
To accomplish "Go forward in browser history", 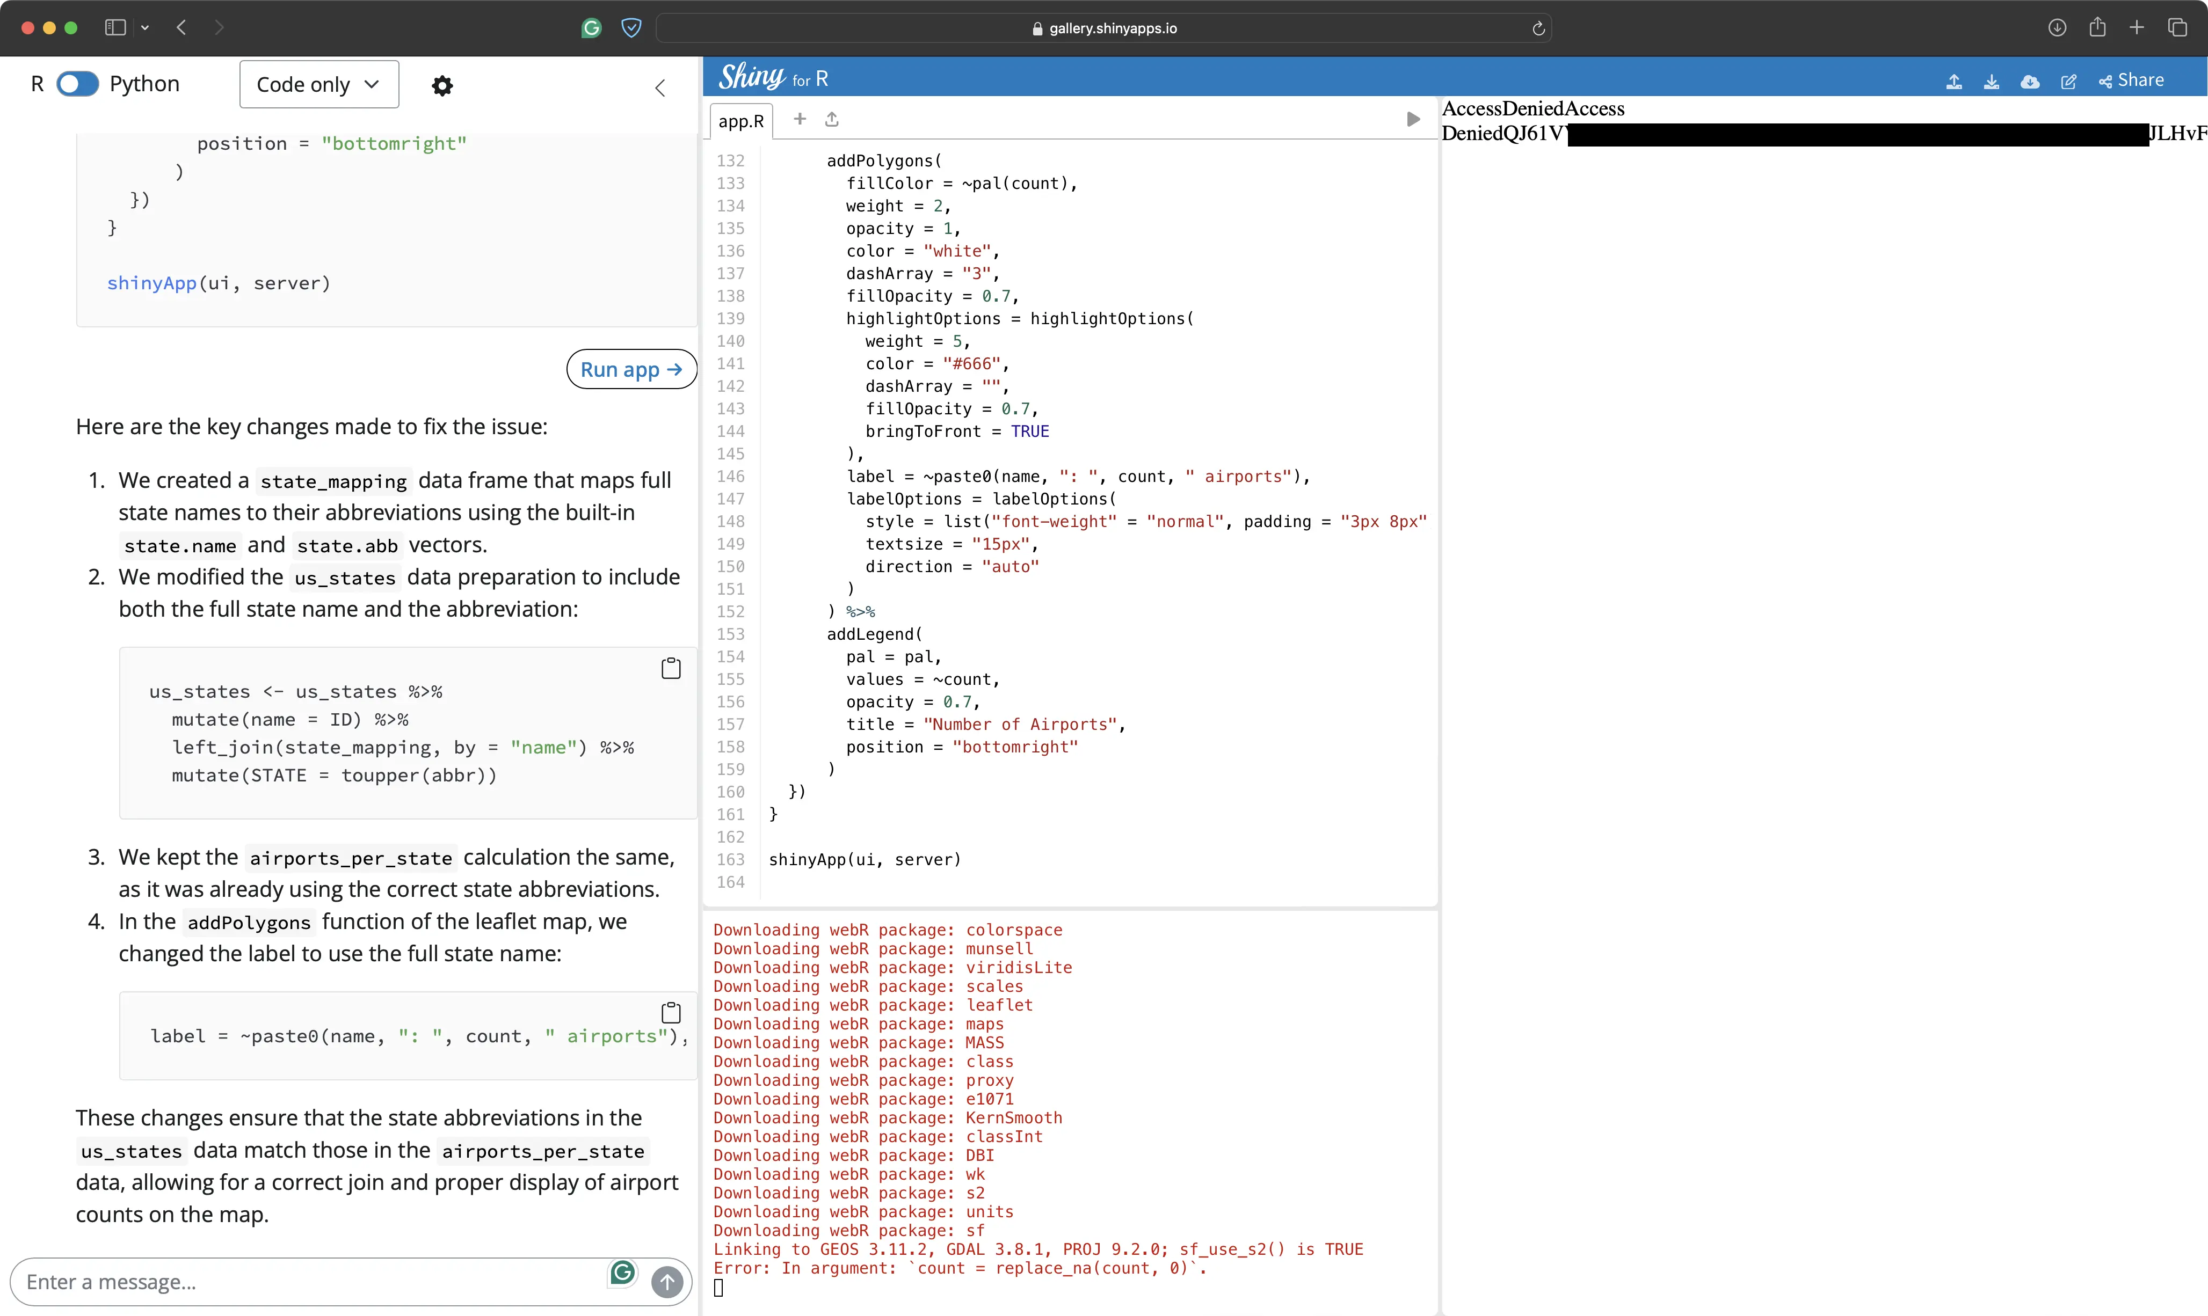I will coord(219,27).
